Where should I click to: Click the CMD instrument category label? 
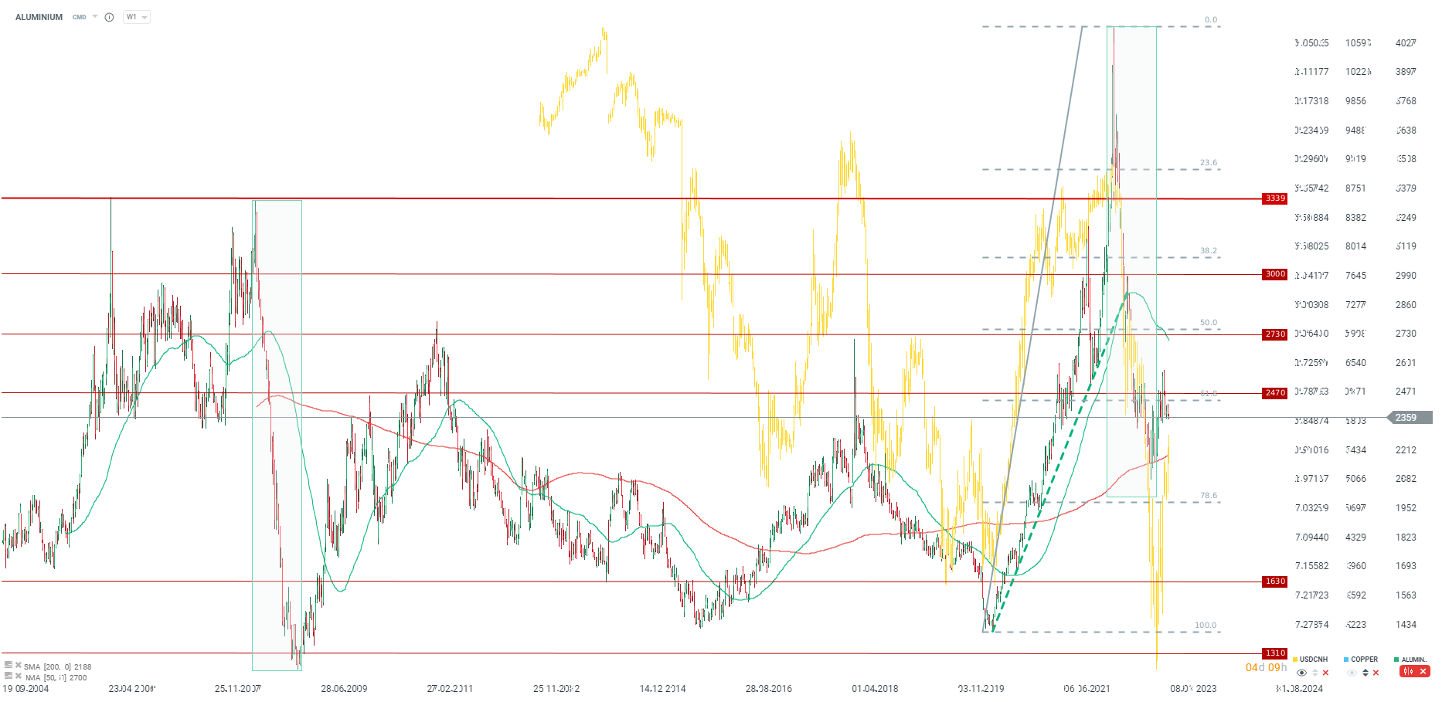(80, 17)
